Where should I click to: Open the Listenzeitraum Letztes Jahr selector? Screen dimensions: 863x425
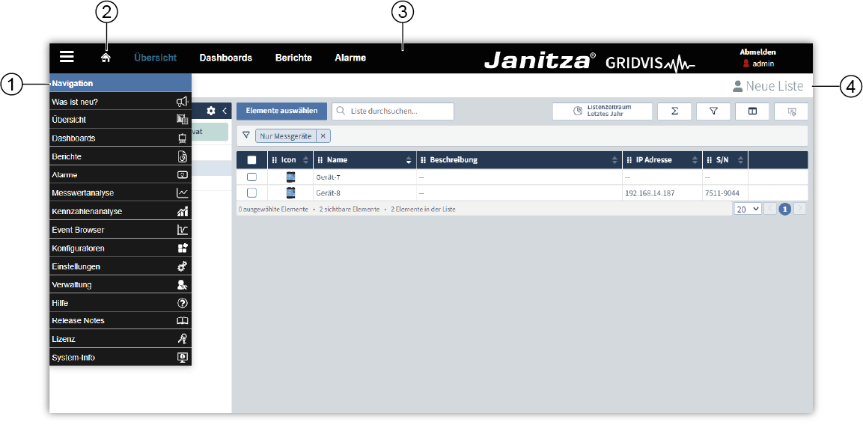pyautogui.click(x=603, y=111)
